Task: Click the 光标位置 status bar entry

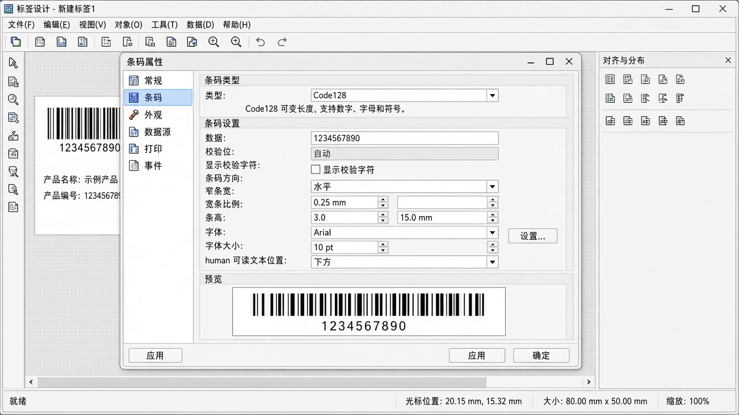Action: coord(464,401)
